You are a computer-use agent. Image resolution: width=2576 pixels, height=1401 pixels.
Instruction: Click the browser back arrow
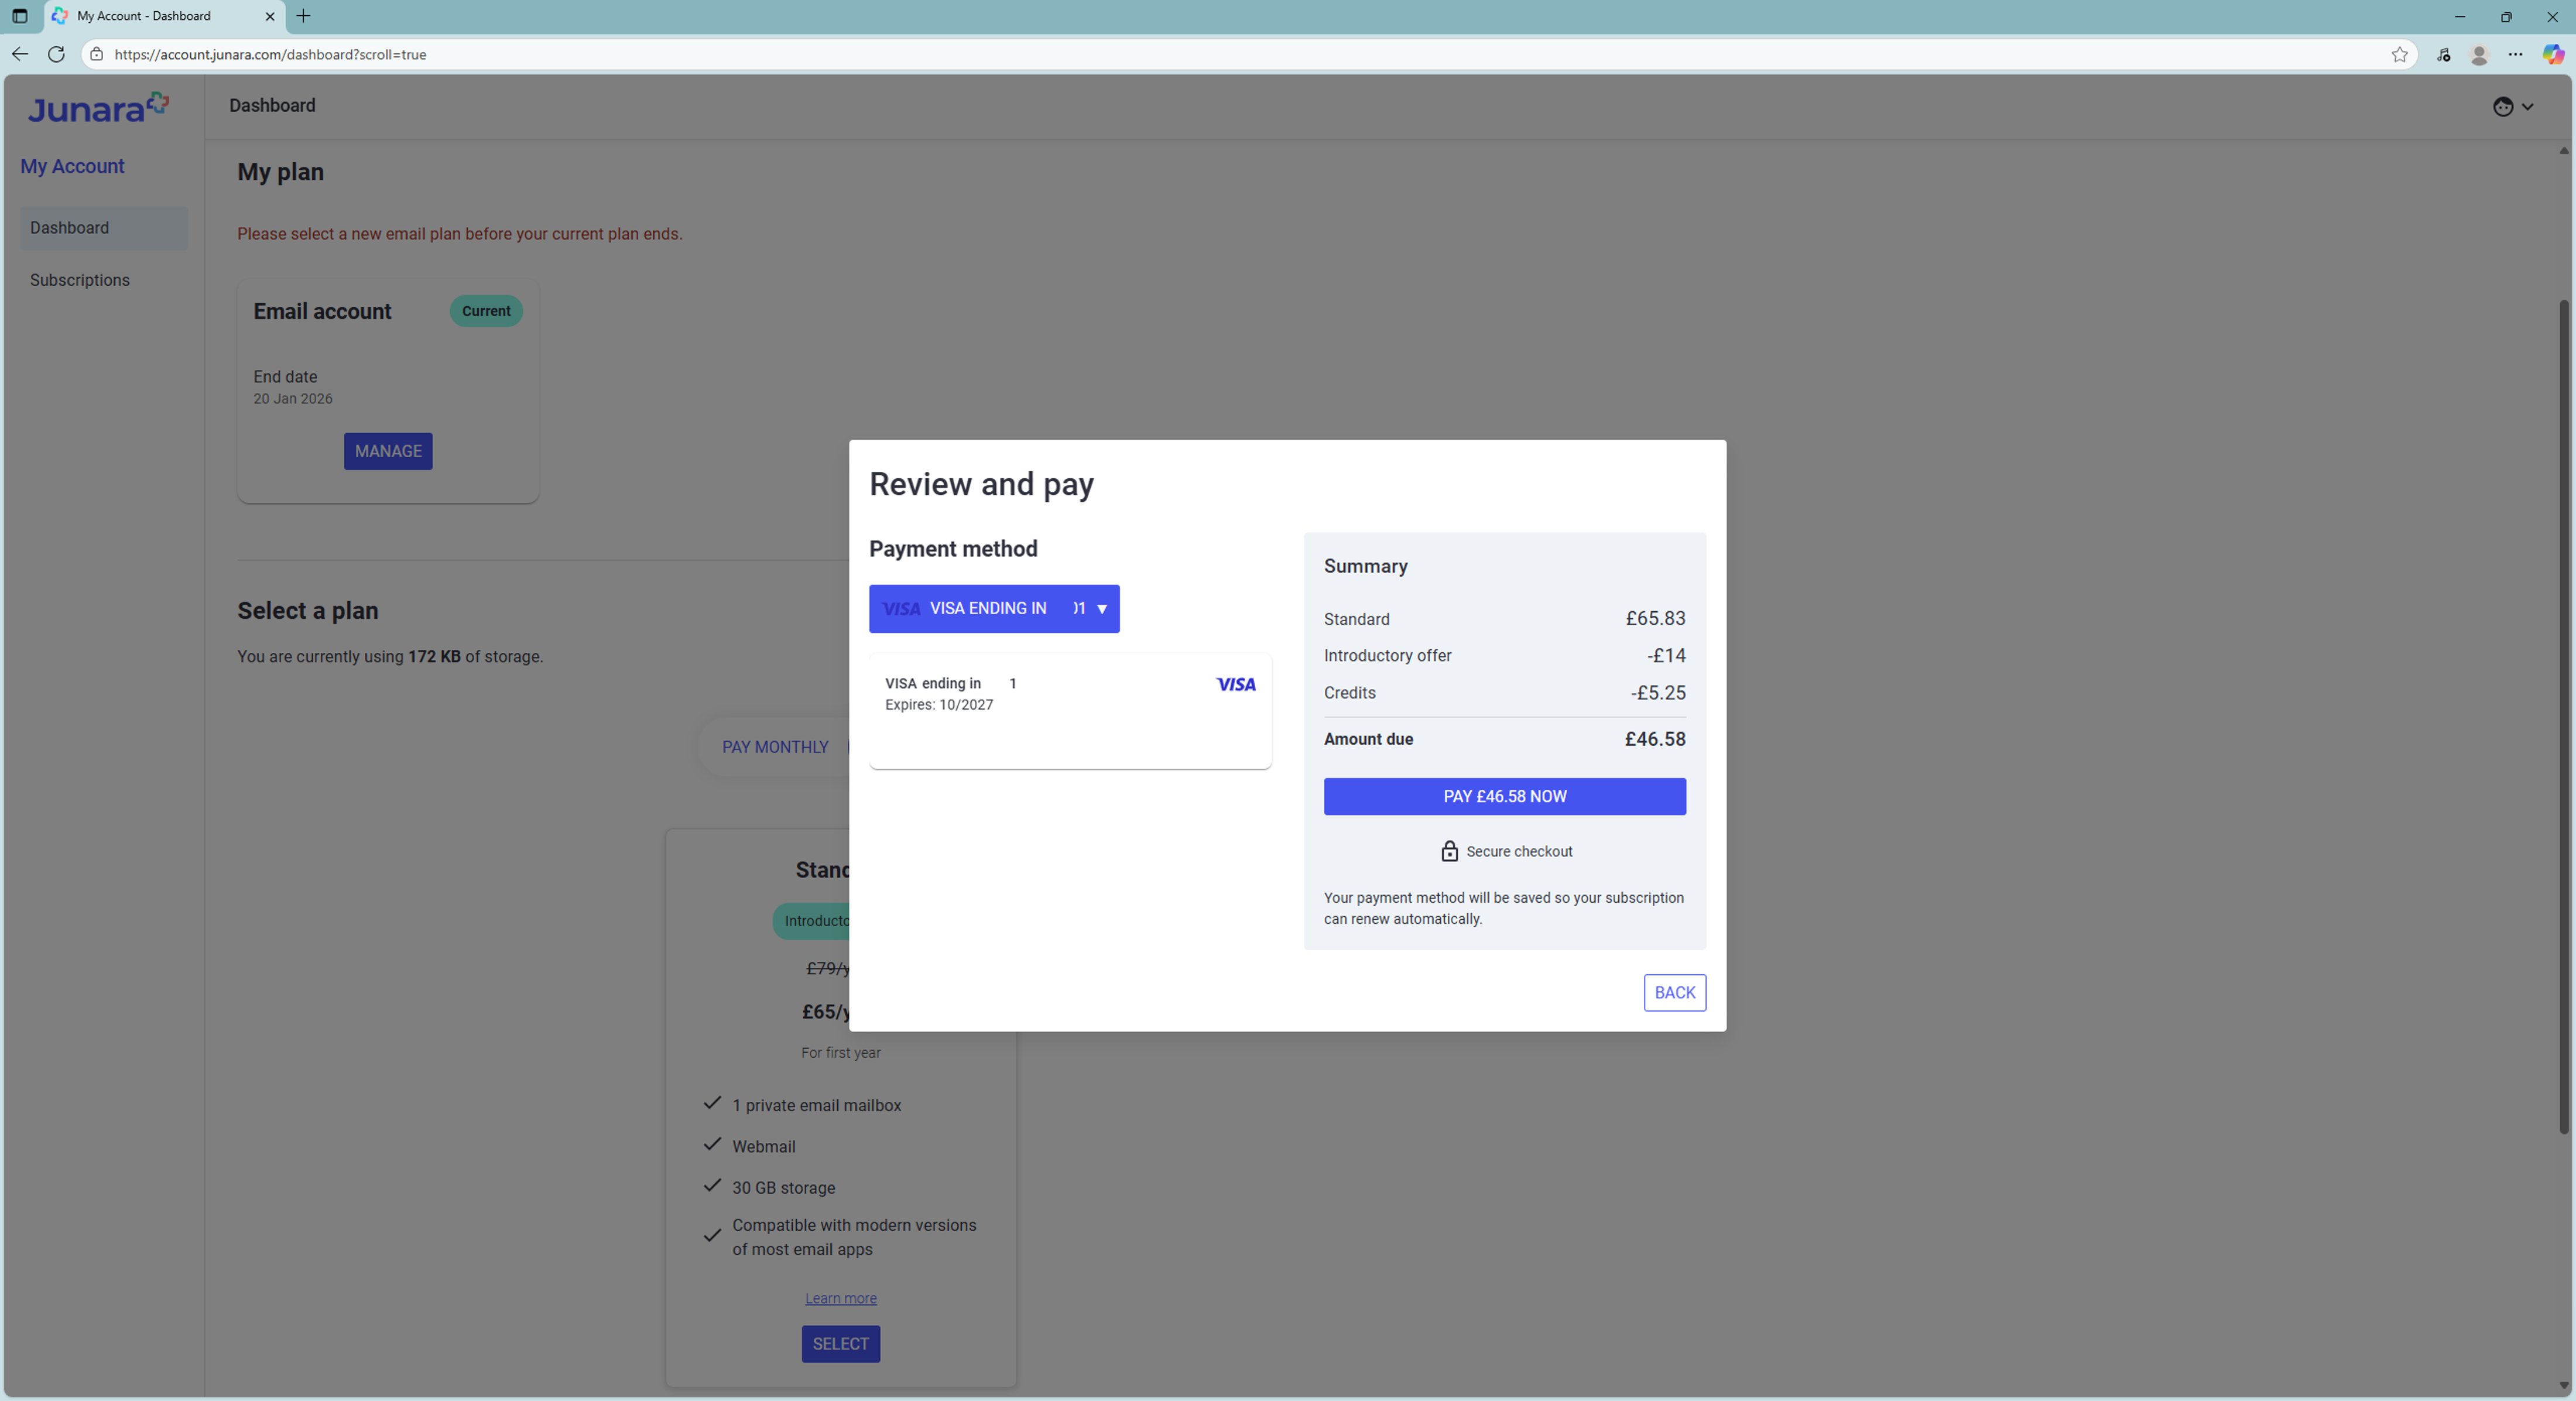[x=20, y=54]
